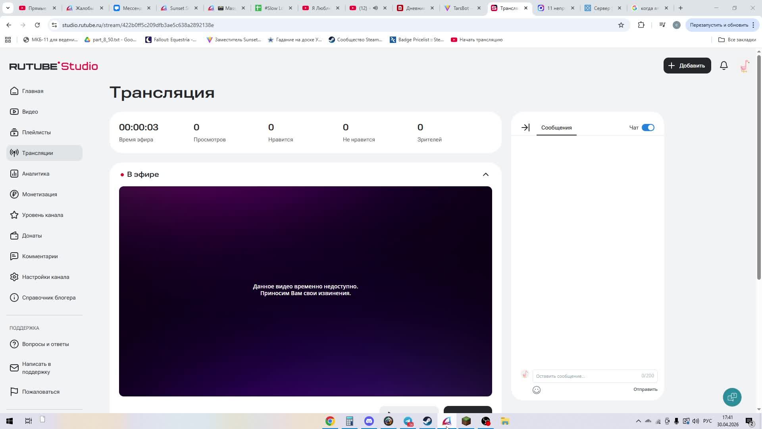Screen dimensions: 762x429
Task: Collapse the В эфире section
Action: [485, 174]
